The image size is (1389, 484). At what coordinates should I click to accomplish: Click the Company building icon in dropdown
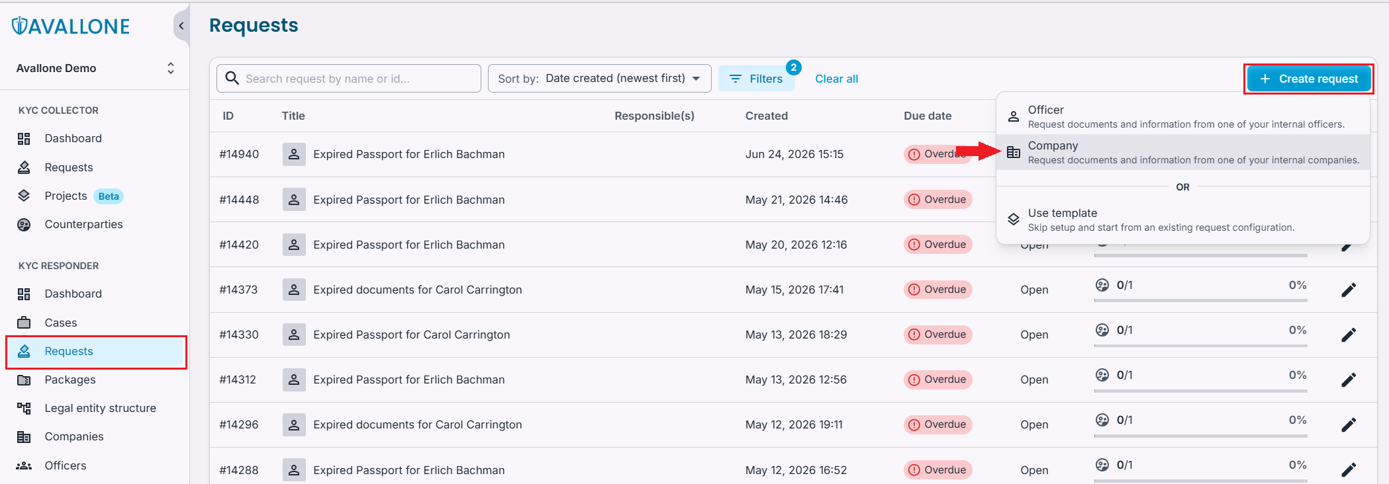(x=1014, y=152)
